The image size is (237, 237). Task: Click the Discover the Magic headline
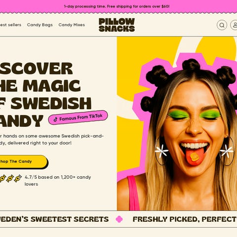coord(45,94)
